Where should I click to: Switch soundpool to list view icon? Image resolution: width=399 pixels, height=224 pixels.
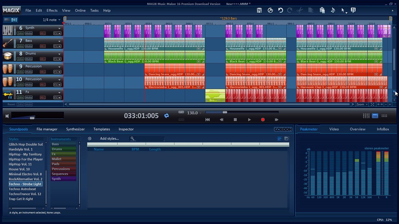(280, 138)
